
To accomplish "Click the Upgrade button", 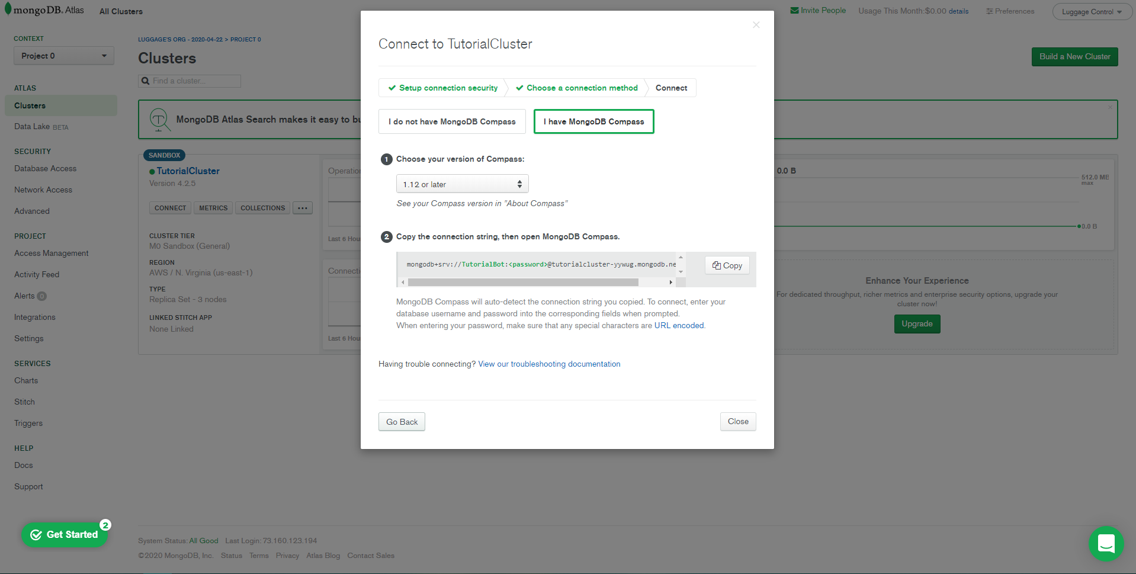I will click(x=917, y=324).
